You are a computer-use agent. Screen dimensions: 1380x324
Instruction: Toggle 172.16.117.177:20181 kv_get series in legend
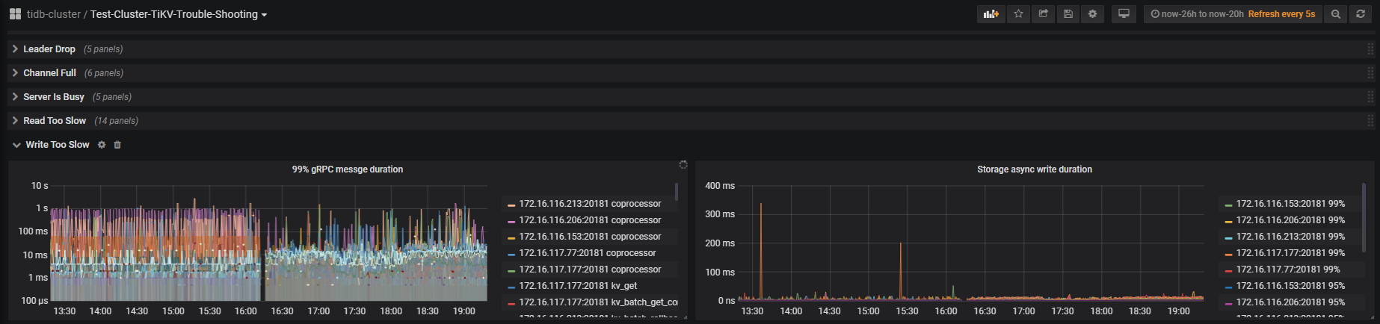coord(577,286)
